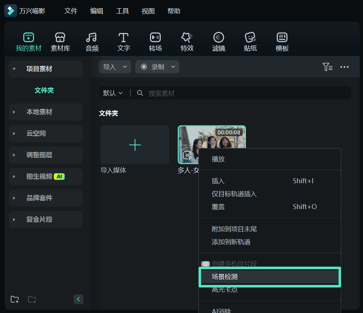This screenshot has width=363, height=313.
Task: Select 场景检测 from the context menu
Action: (x=224, y=276)
